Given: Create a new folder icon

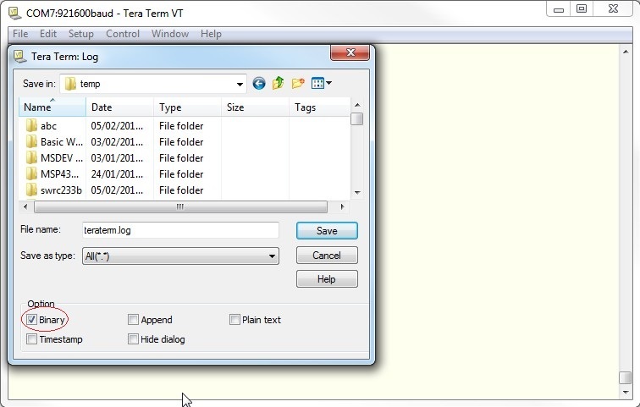Looking at the screenshot, I should (x=298, y=83).
